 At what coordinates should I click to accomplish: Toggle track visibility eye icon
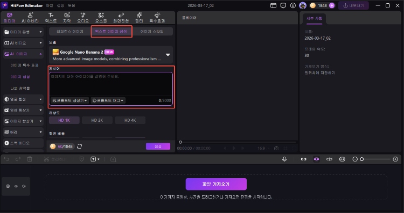[16, 186]
